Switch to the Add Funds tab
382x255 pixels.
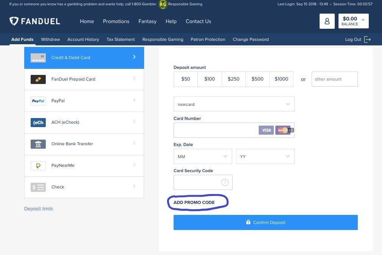click(x=22, y=39)
